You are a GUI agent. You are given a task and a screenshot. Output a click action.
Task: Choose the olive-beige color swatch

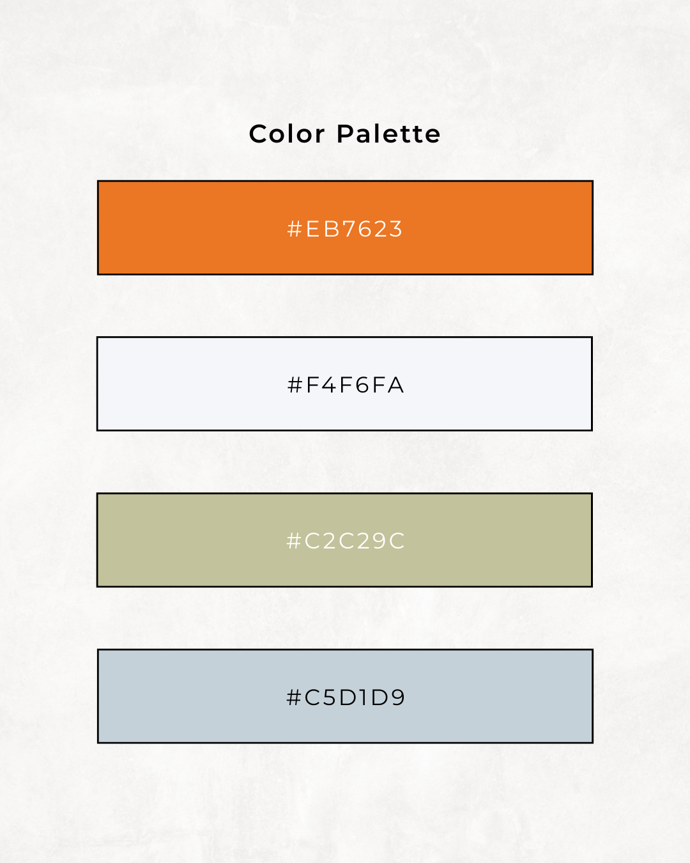344,540
